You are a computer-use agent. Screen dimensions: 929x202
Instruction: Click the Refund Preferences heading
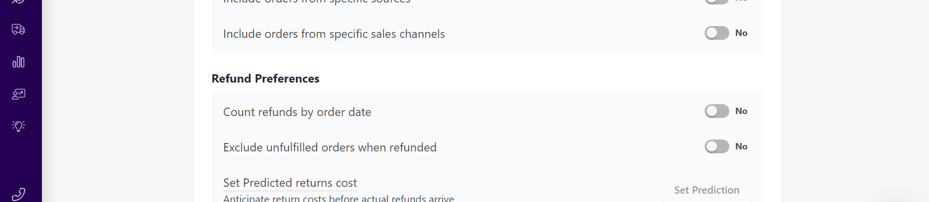coord(265,79)
